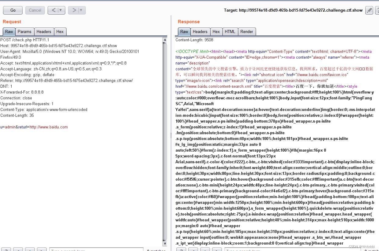Click request scrollbar down arrow
Viewport: 379px width, 251px height.
click(165, 244)
